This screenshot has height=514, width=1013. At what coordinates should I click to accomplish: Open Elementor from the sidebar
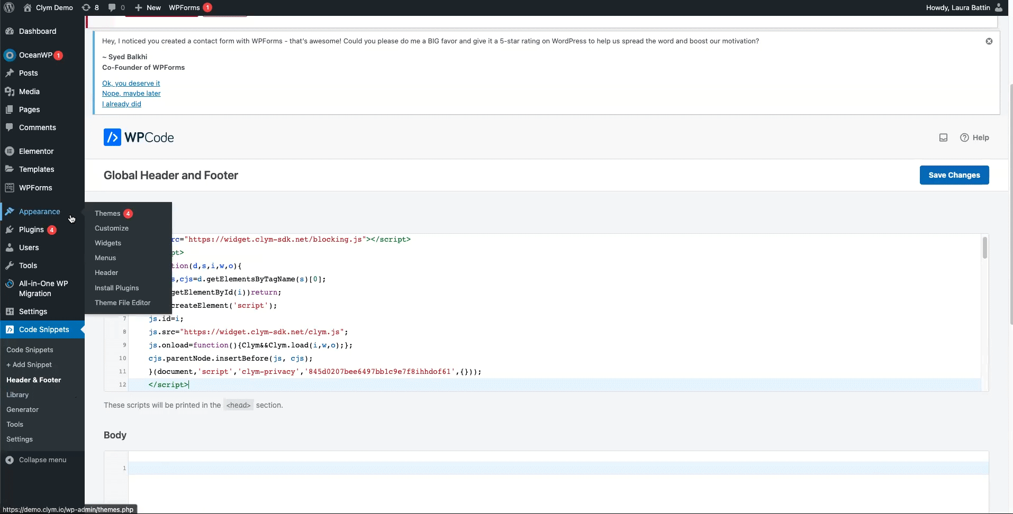pyautogui.click(x=42, y=151)
